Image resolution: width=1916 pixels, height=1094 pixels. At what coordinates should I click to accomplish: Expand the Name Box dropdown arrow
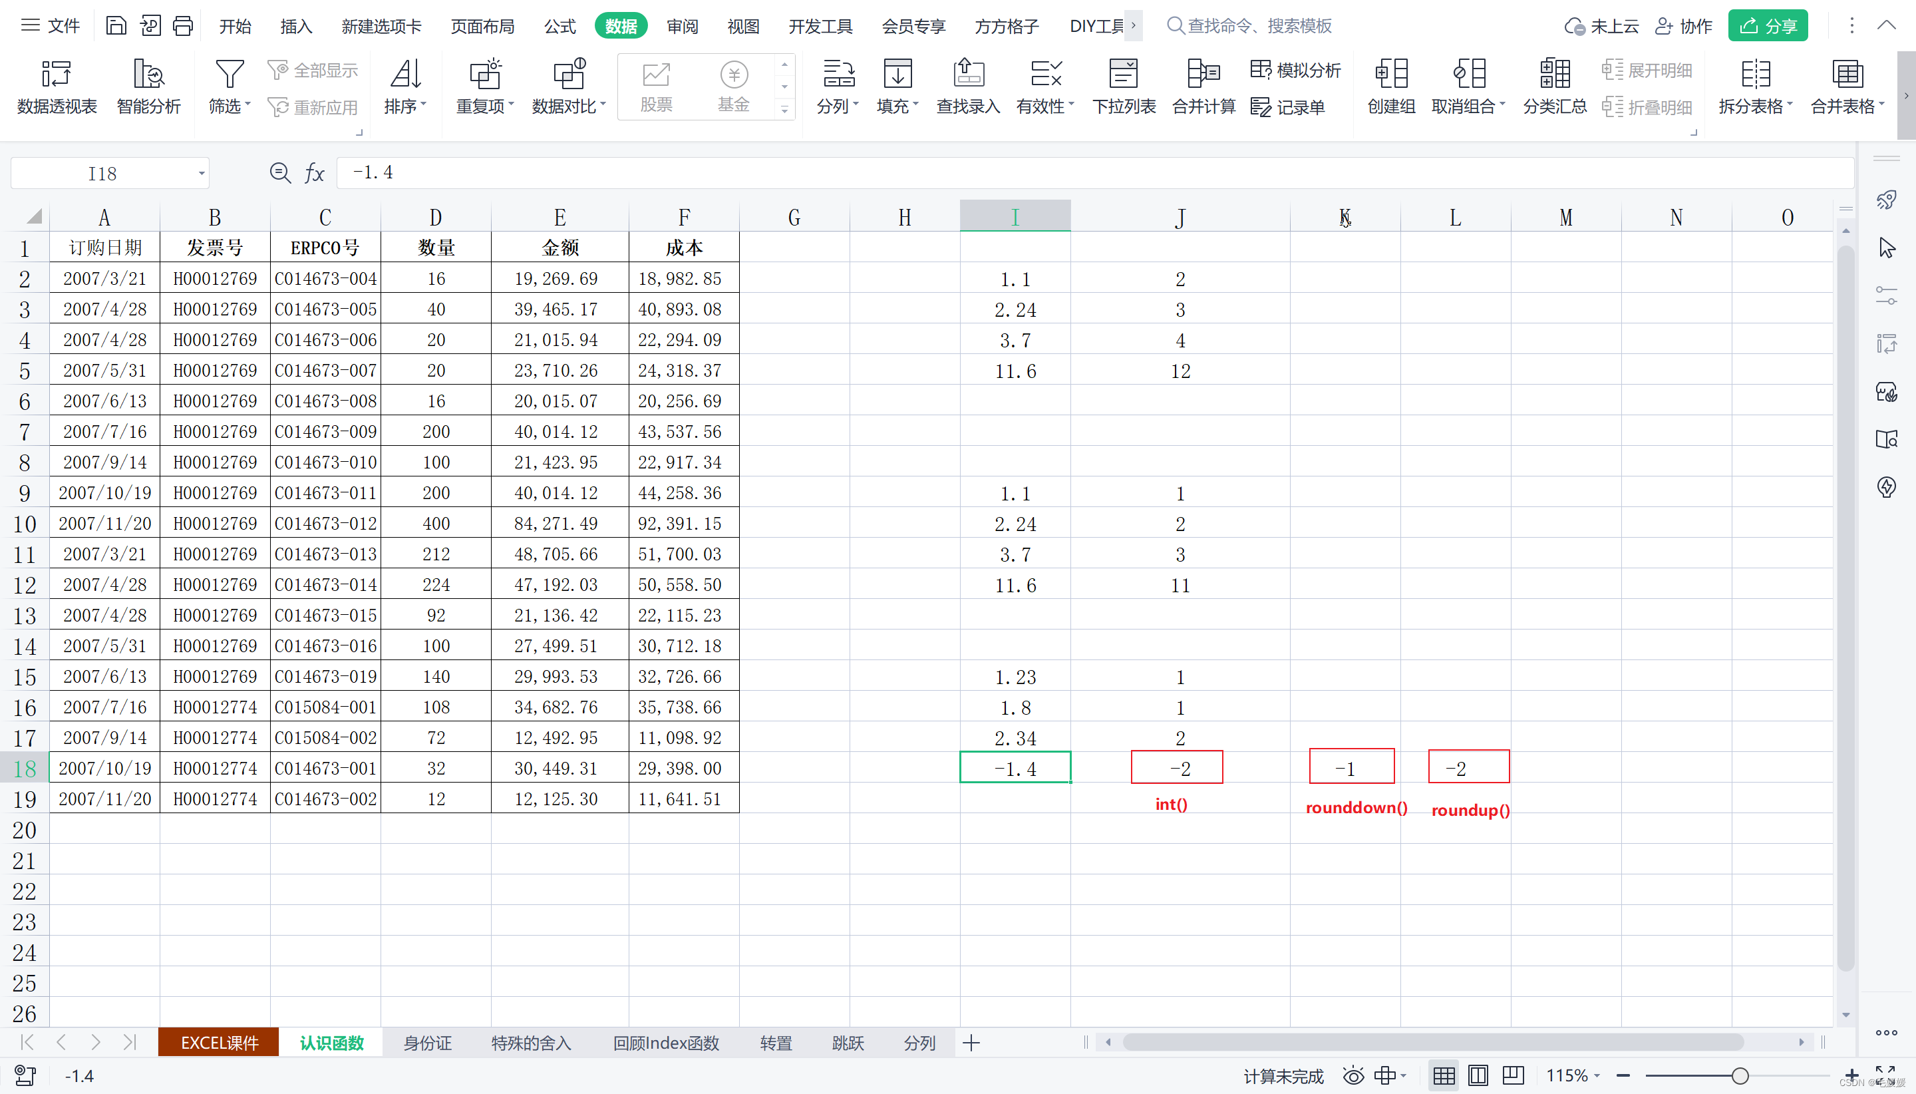[x=202, y=174]
